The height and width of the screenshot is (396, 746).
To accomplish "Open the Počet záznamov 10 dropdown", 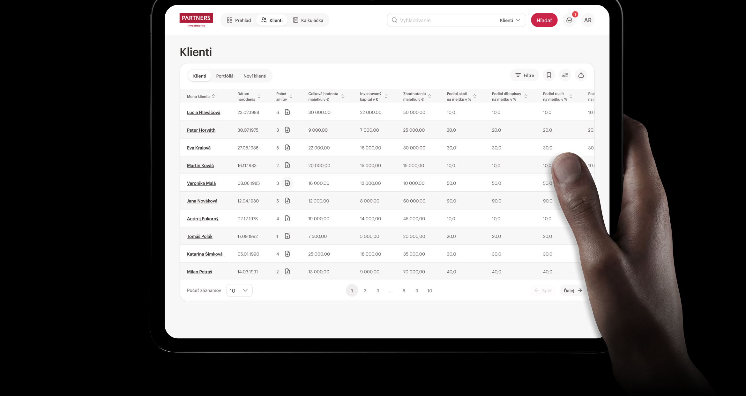I will 239,290.
